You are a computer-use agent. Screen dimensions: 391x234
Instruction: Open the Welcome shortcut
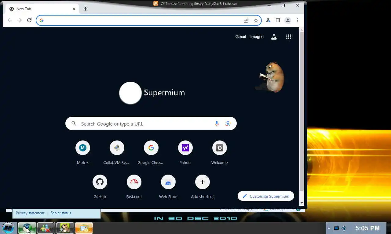219,152
